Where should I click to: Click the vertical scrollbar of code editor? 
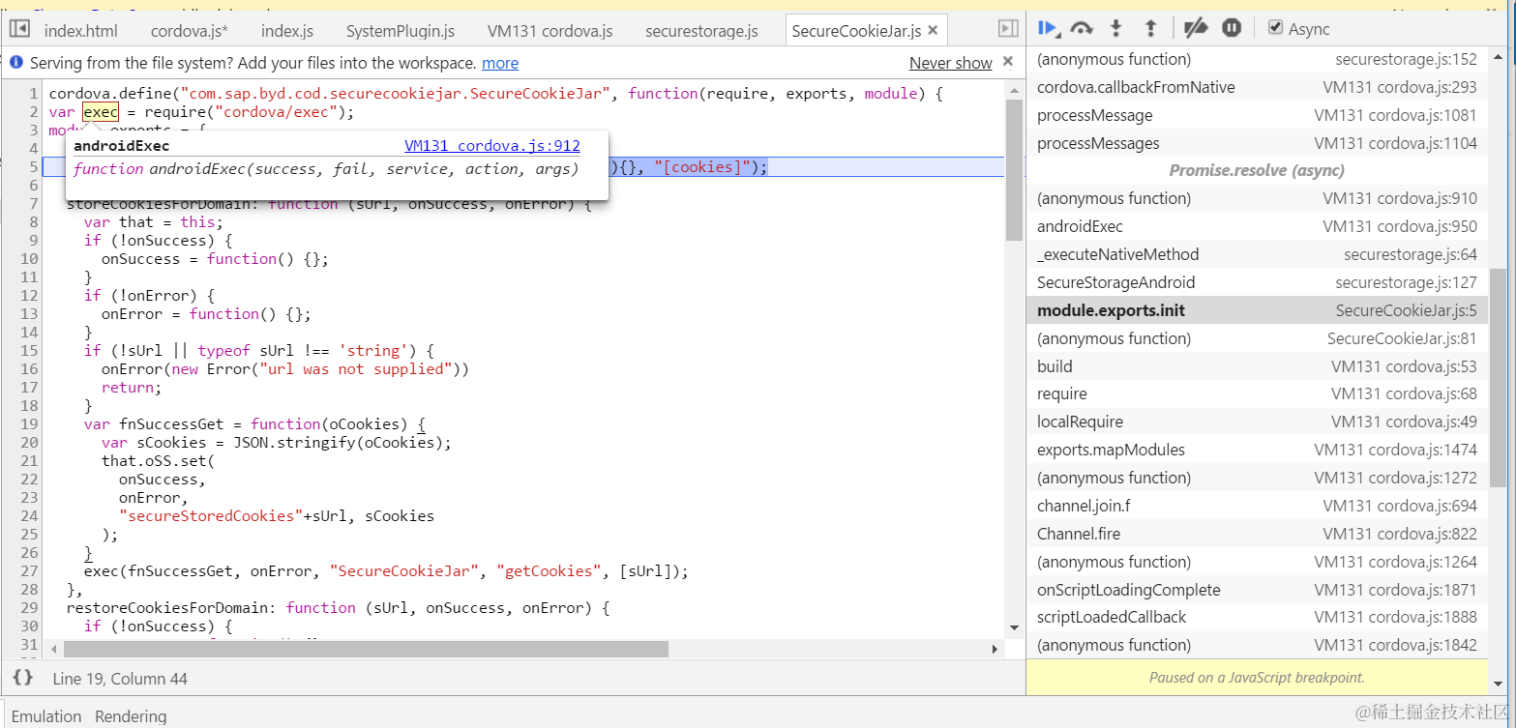[x=1014, y=169]
